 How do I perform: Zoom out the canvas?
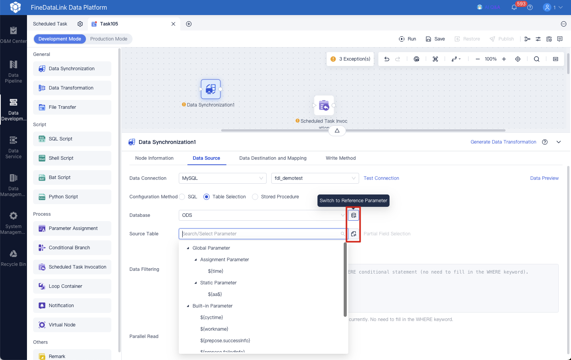click(478, 59)
